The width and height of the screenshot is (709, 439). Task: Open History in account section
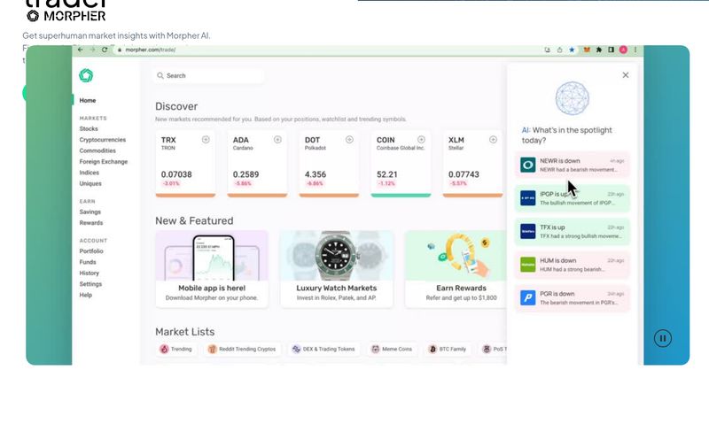pyautogui.click(x=90, y=273)
